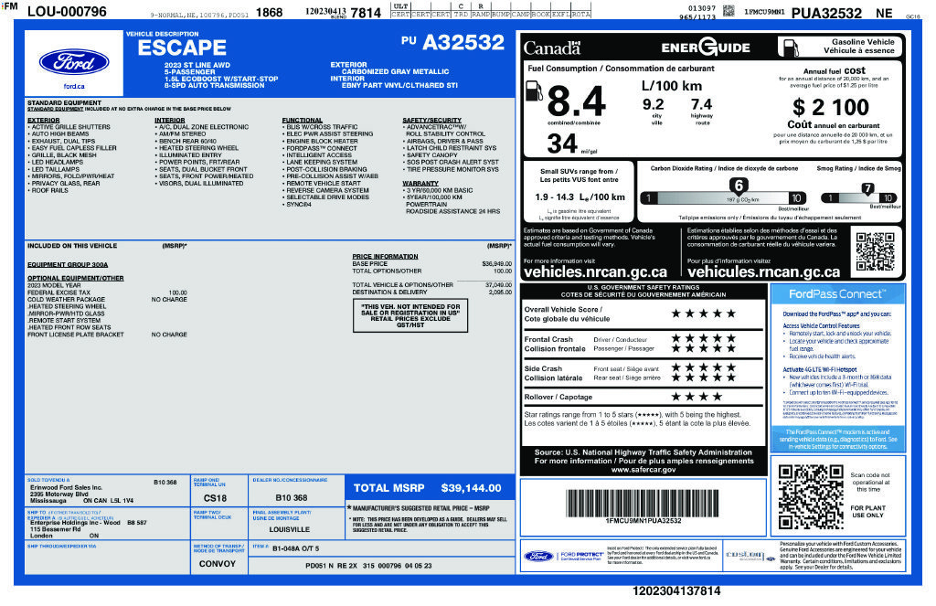Click the 34 mi/gal value
Image resolution: width=936 pixels, height=606 pixels.
tap(562, 144)
